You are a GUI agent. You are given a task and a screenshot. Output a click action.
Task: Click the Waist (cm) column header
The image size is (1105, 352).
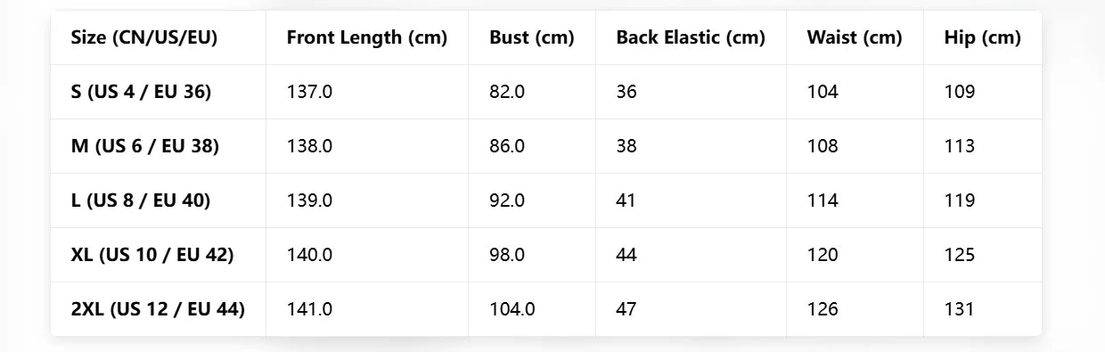(855, 37)
